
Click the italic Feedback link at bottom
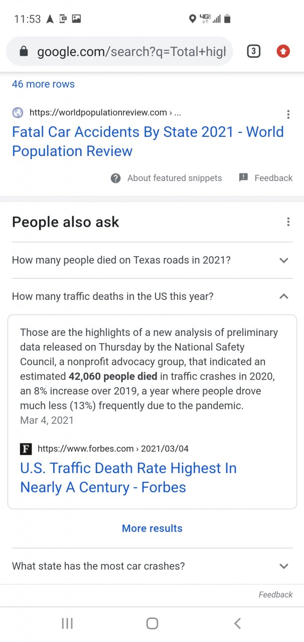pyautogui.click(x=275, y=594)
